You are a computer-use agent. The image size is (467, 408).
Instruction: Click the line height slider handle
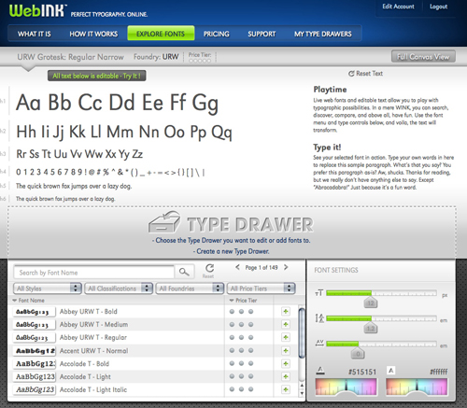coord(371,328)
